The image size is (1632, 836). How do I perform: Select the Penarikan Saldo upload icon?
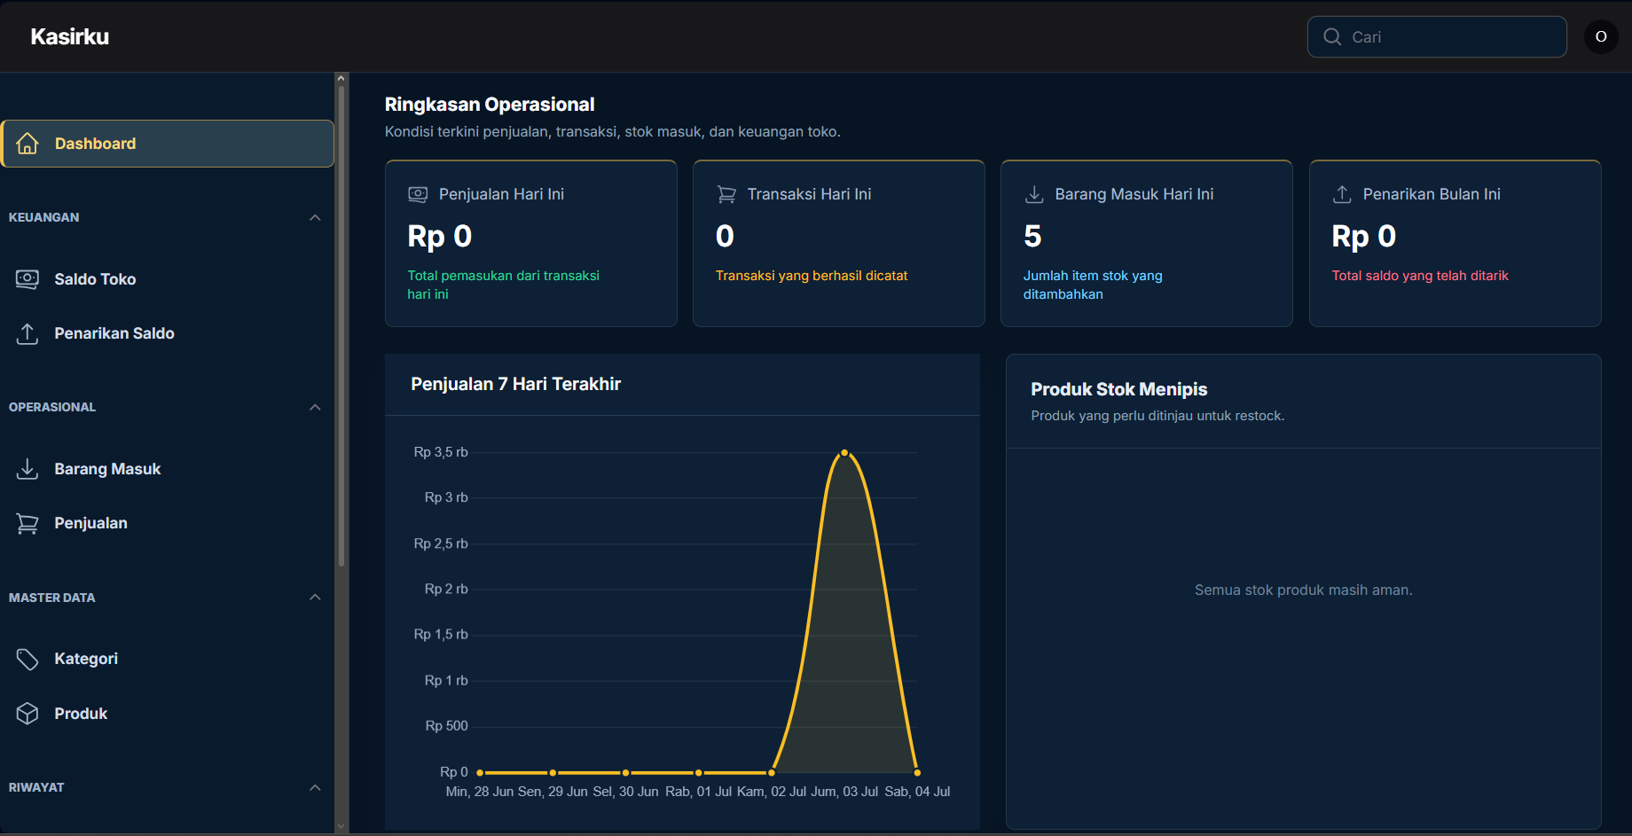(27, 333)
